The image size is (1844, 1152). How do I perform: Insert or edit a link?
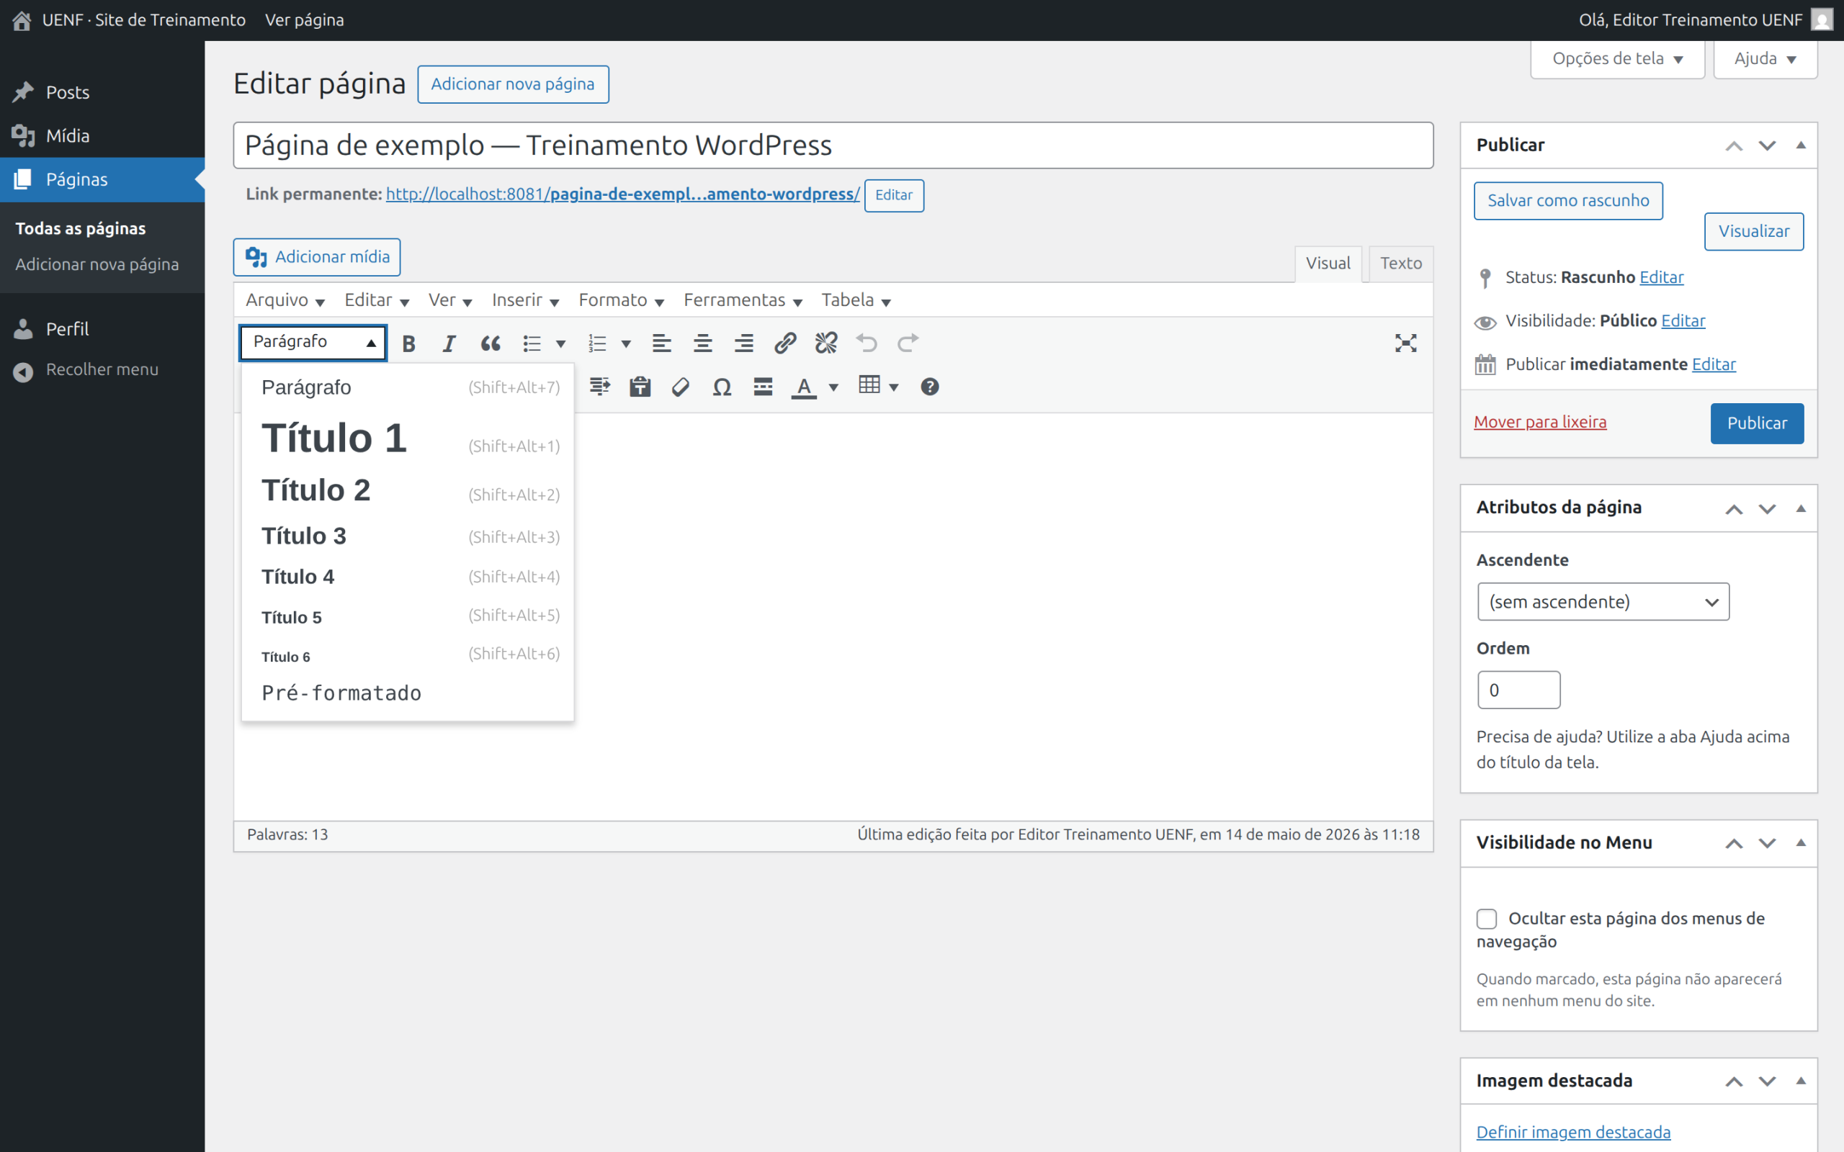[x=785, y=343]
